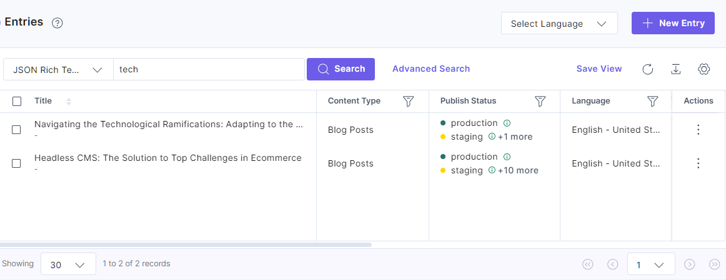Image resolution: width=726 pixels, height=280 pixels.
Task: Click Blog Posts in Headless CMS row
Action: (x=351, y=163)
